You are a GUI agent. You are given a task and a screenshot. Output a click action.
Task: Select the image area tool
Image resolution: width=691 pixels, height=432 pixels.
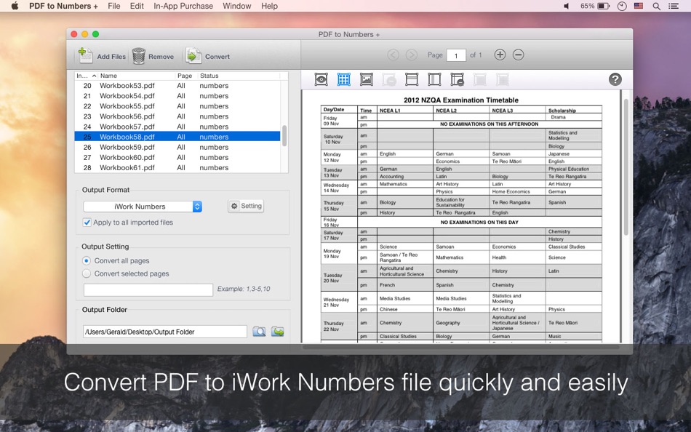366,79
